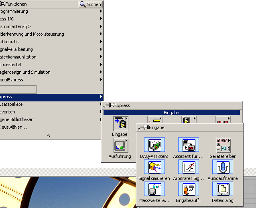Open the Eigene Bibliotheken category
Image resolution: width=256 pixels, height=208 pixels.
point(51,119)
